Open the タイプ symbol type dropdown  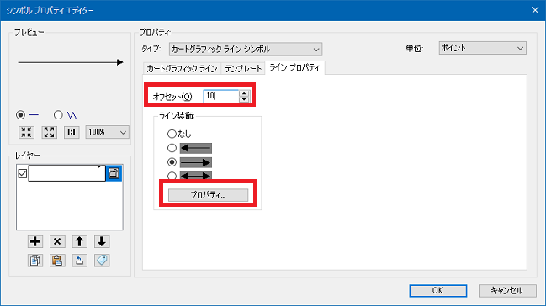(246, 49)
